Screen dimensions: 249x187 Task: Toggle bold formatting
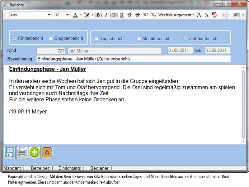(98, 15)
